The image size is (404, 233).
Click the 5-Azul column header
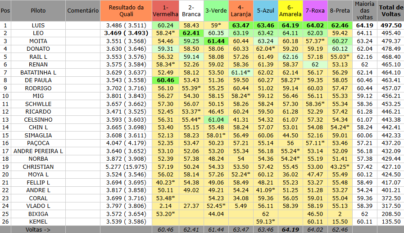(265, 11)
